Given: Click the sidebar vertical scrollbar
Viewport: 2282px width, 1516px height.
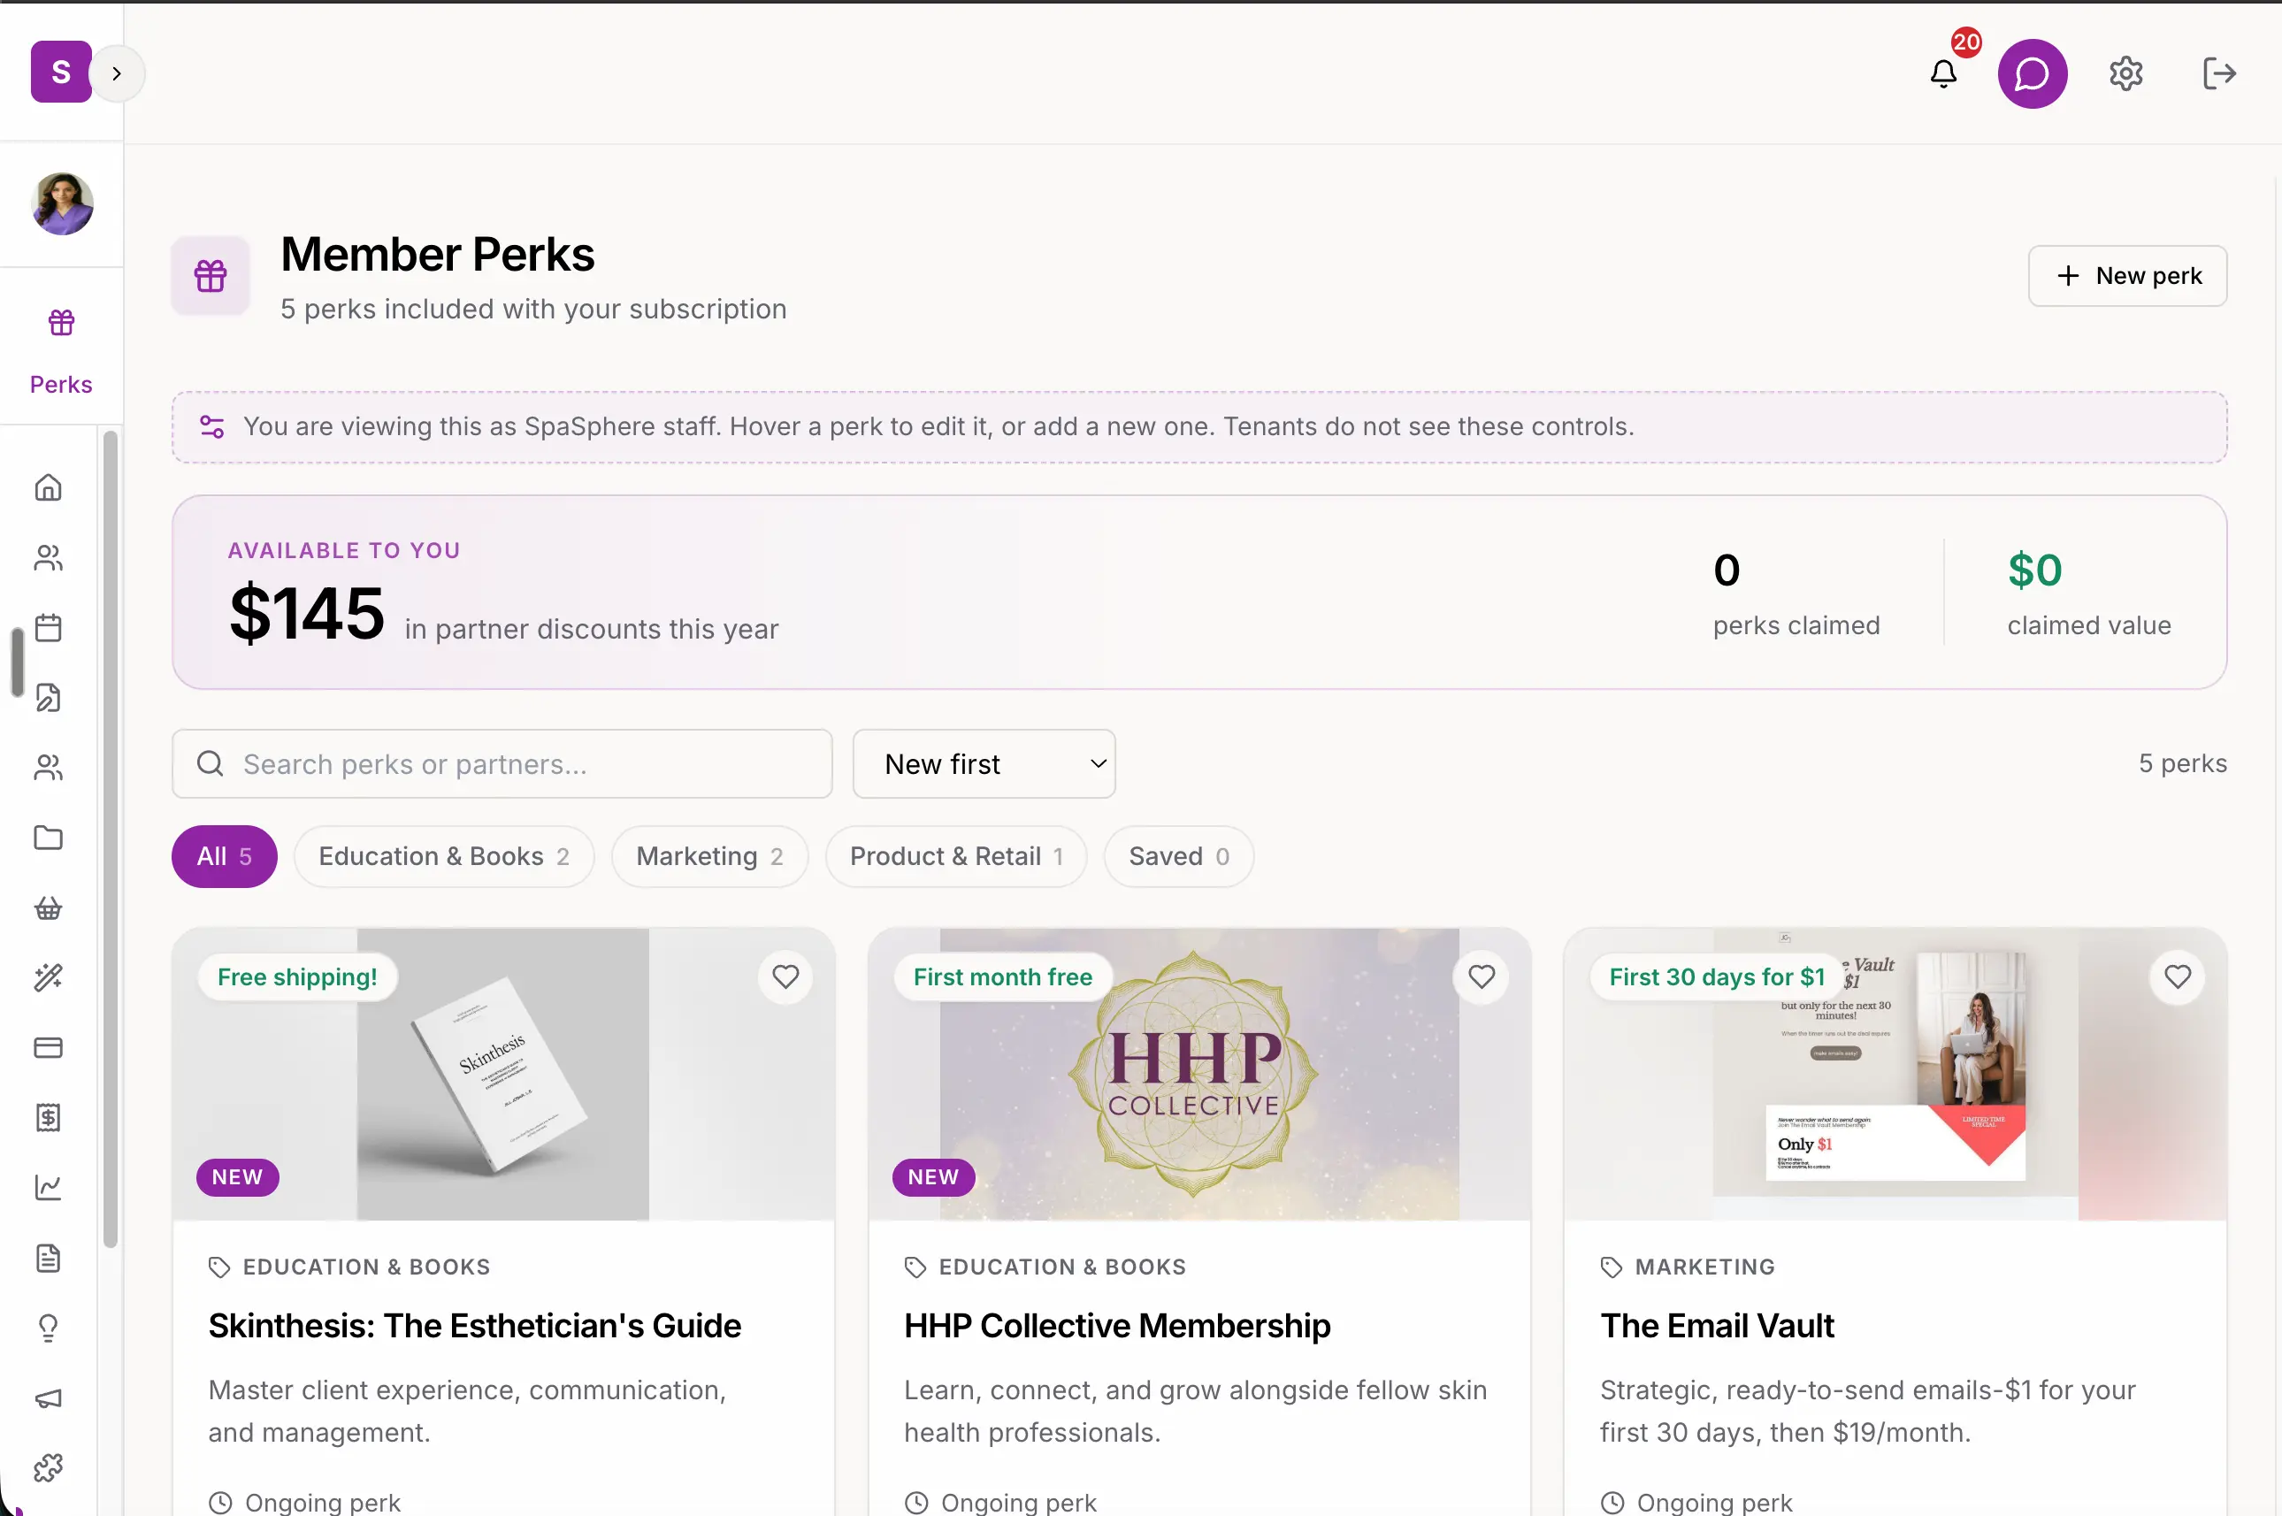Looking at the screenshot, I should [x=111, y=838].
